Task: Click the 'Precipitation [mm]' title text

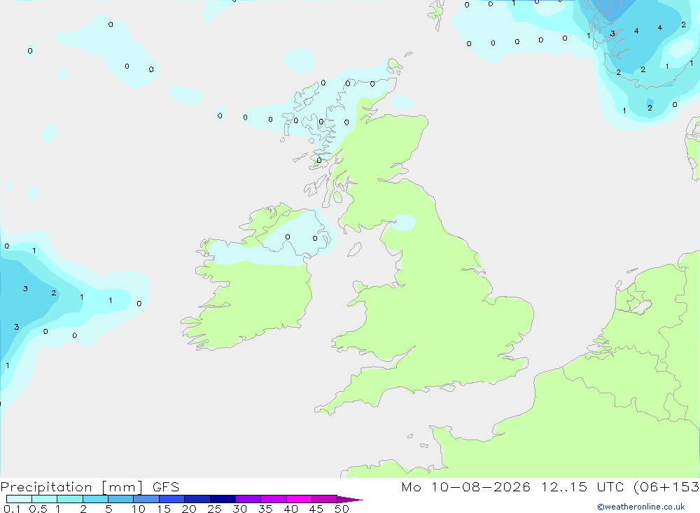Action: coord(71,487)
